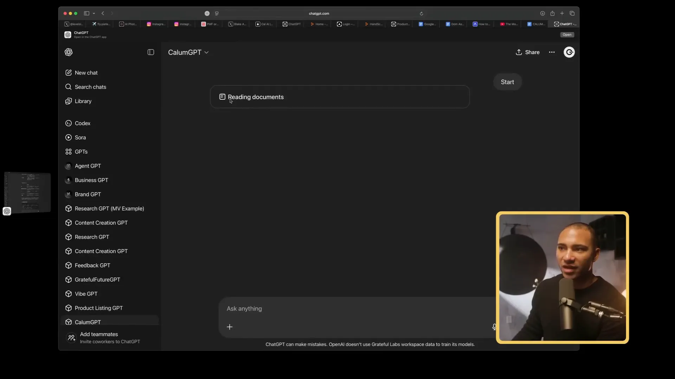The height and width of the screenshot is (379, 675).
Task: Switch to the Login tab
Action: pyautogui.click(x=346, y=24)
